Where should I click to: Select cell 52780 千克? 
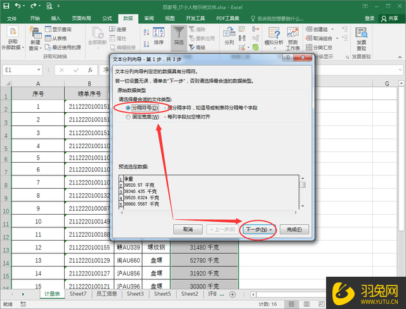204,260
